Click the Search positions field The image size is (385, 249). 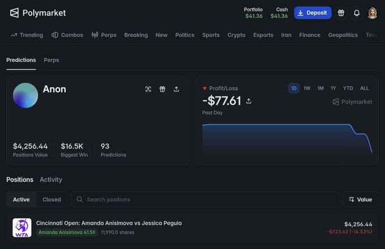[x=206, y=199]
